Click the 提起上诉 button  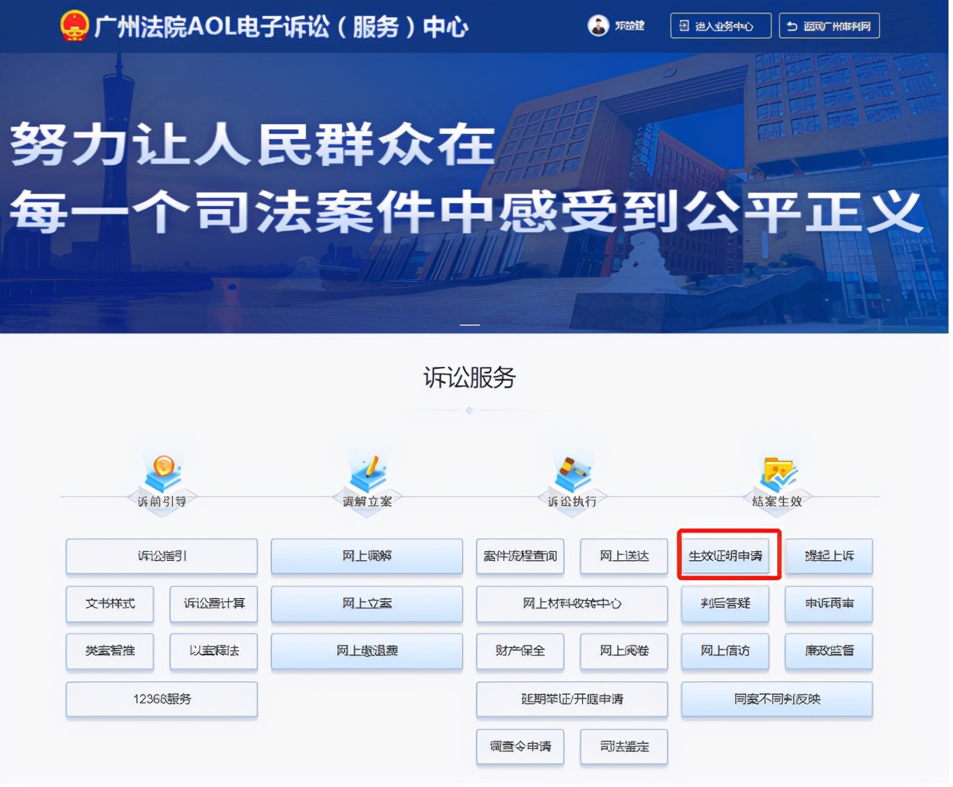click(x=829, y=556)
